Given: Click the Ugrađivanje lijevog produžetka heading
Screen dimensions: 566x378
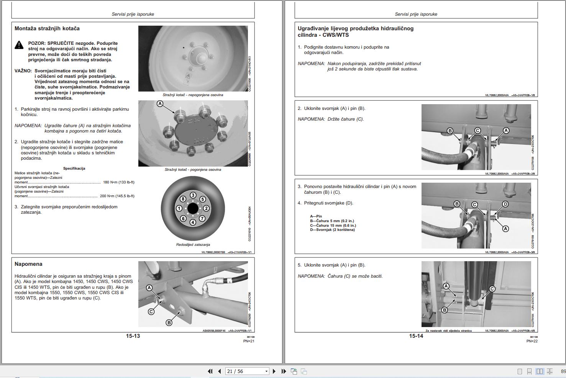Looking at the screenshot, I should 356,31.
